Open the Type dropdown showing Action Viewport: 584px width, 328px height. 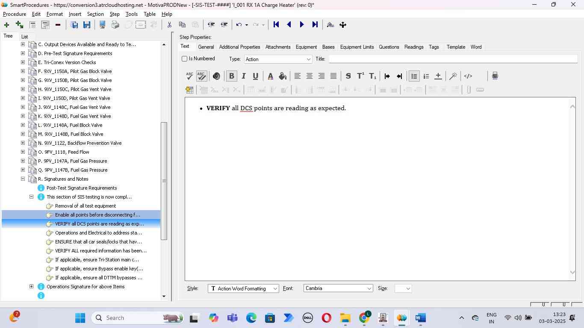click(x=278, y=59)
